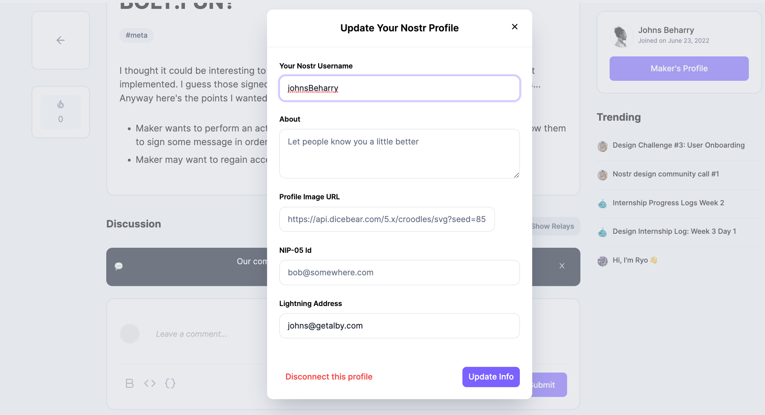
Task: Click the NIP-05 Id input field
Action: (x=399, y=273)
